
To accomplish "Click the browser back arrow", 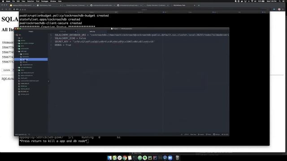I will point(2,9).
